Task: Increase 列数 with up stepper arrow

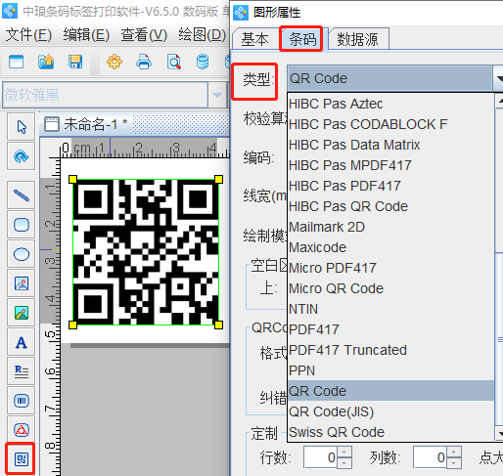Action: tap(454, 453)
